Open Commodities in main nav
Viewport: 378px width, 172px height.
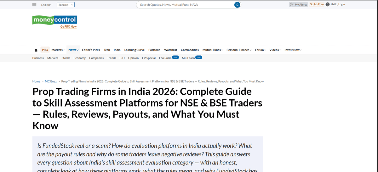pos(190,50)
